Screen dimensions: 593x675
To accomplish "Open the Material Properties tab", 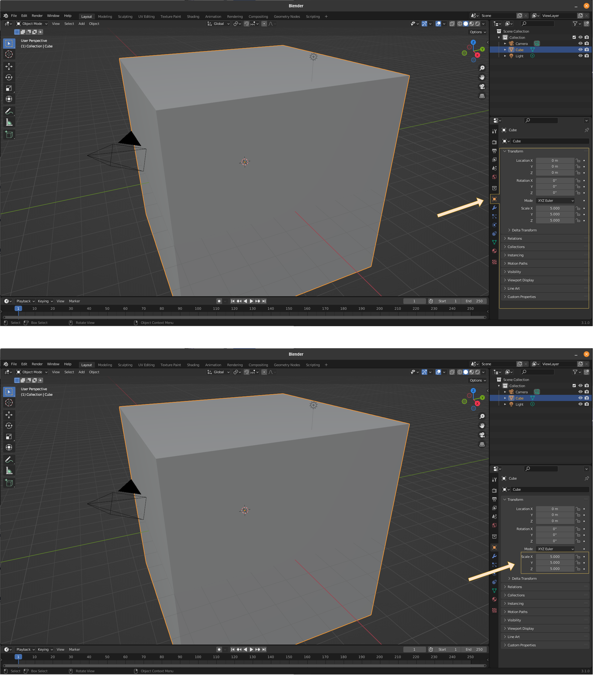I will pos(494,251).
